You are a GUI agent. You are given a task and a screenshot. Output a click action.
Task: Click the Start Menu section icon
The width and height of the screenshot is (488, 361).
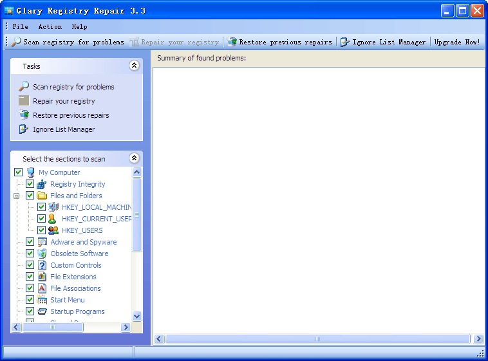point(42,300)
